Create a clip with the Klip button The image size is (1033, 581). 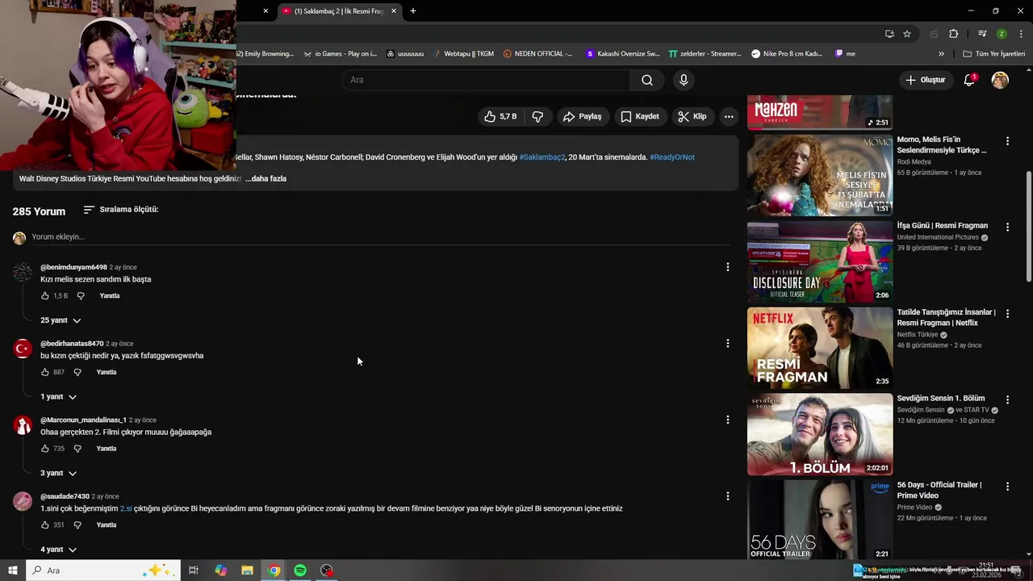(692, 116)
